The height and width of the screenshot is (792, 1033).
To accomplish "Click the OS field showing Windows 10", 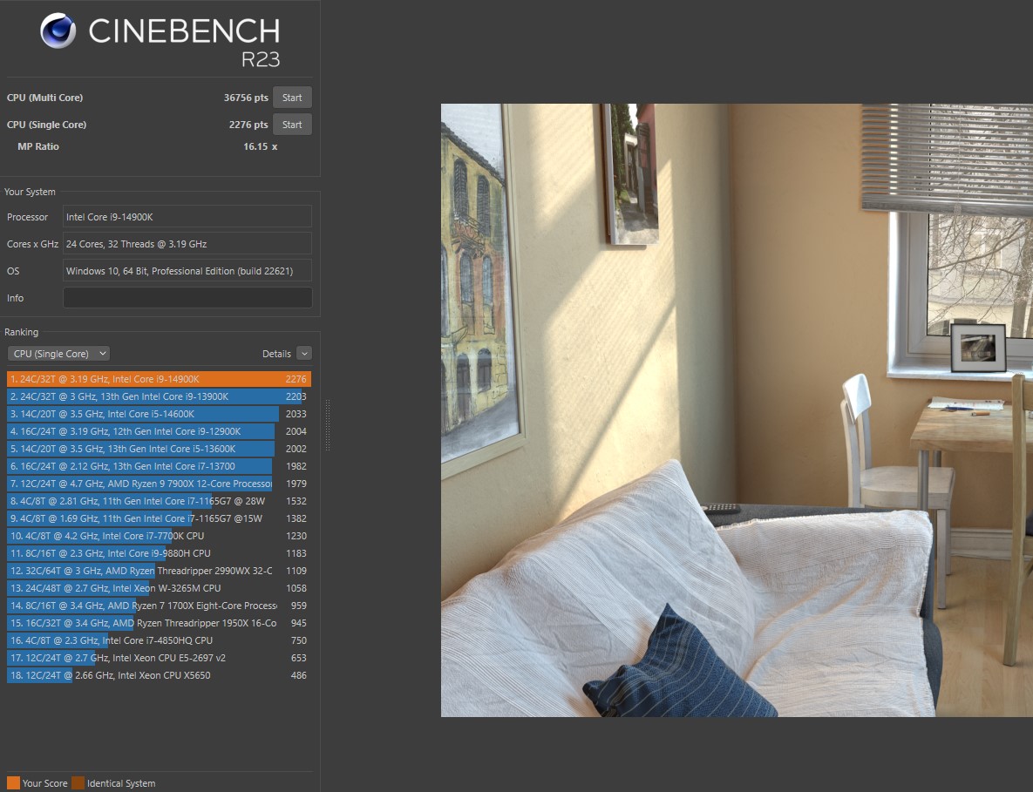I will (x=187, y=271).
